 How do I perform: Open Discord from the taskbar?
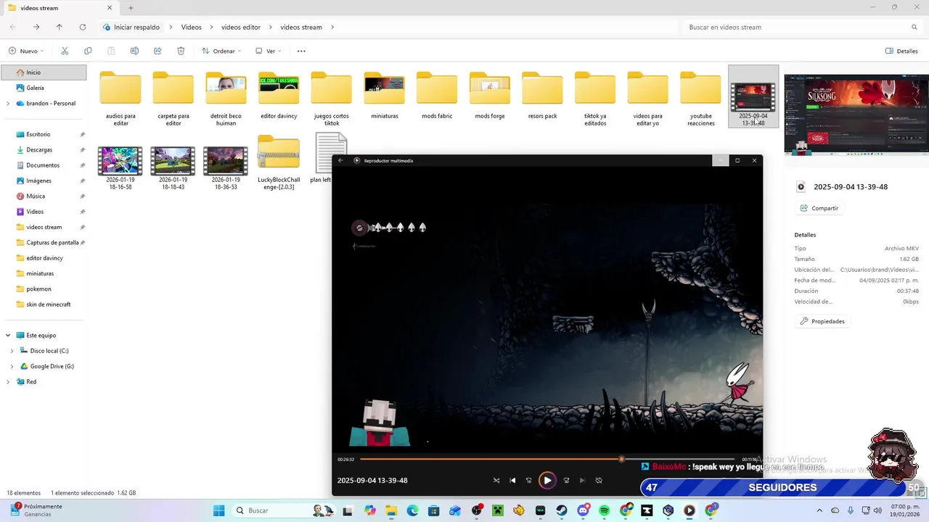[583, 510]
